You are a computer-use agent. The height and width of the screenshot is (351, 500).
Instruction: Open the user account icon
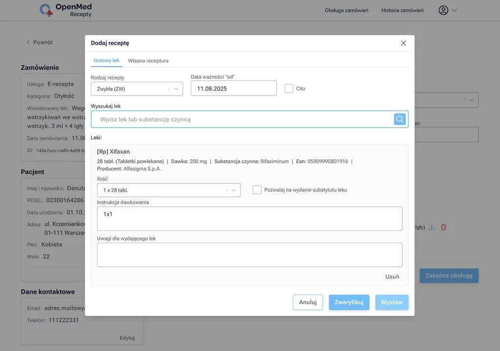(443, 10)
